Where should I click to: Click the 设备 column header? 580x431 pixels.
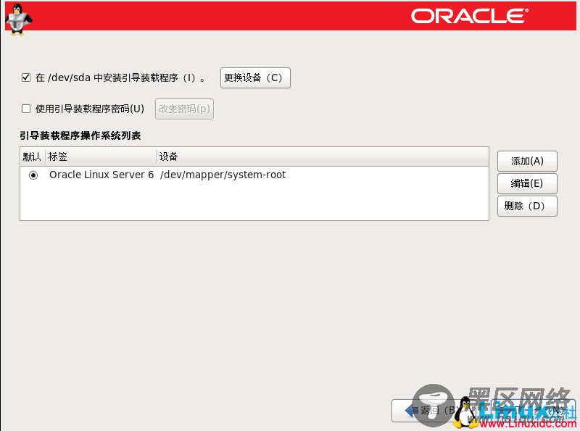click(323, 156)
